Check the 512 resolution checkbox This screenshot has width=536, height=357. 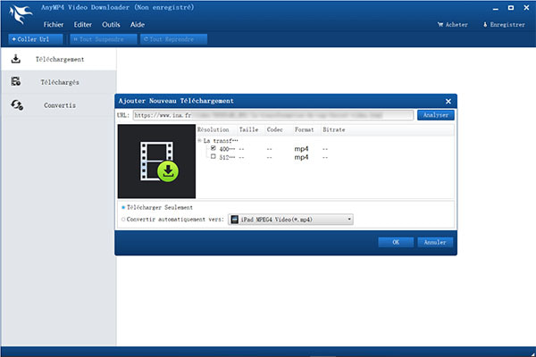214,156
